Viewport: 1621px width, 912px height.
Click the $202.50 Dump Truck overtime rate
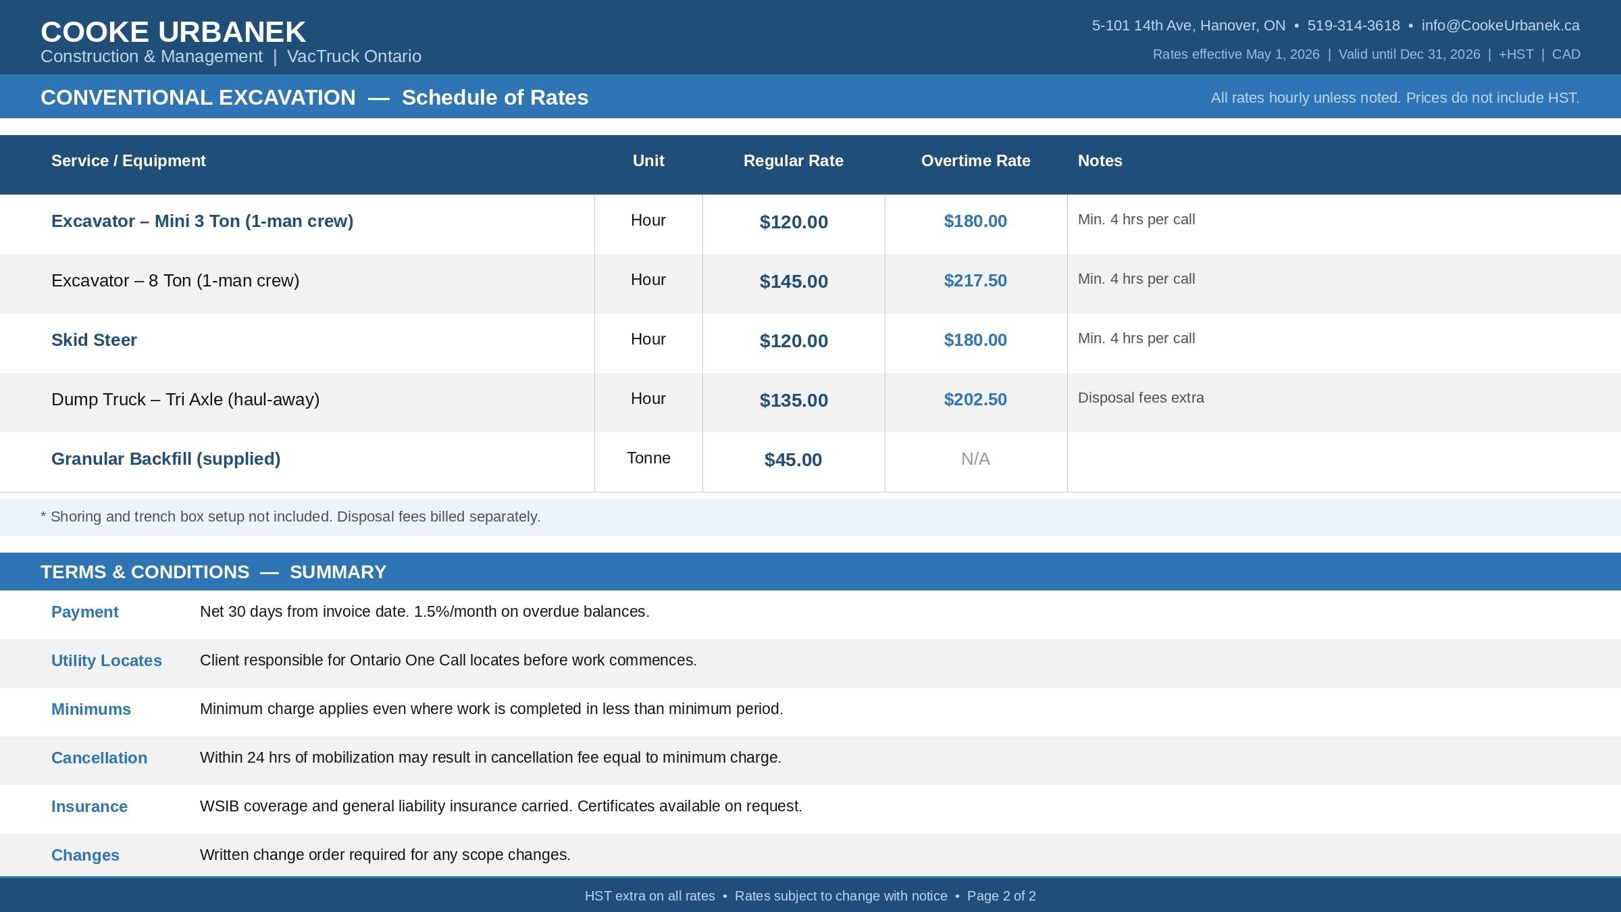[975, 399]
